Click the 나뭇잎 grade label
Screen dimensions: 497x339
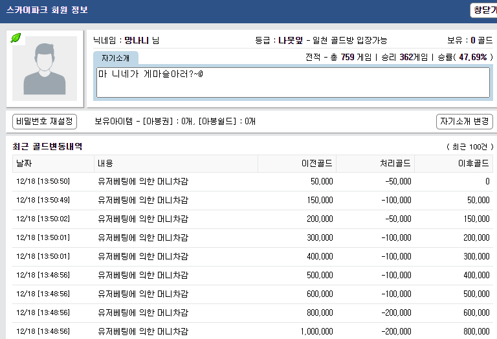click(291, 41)
